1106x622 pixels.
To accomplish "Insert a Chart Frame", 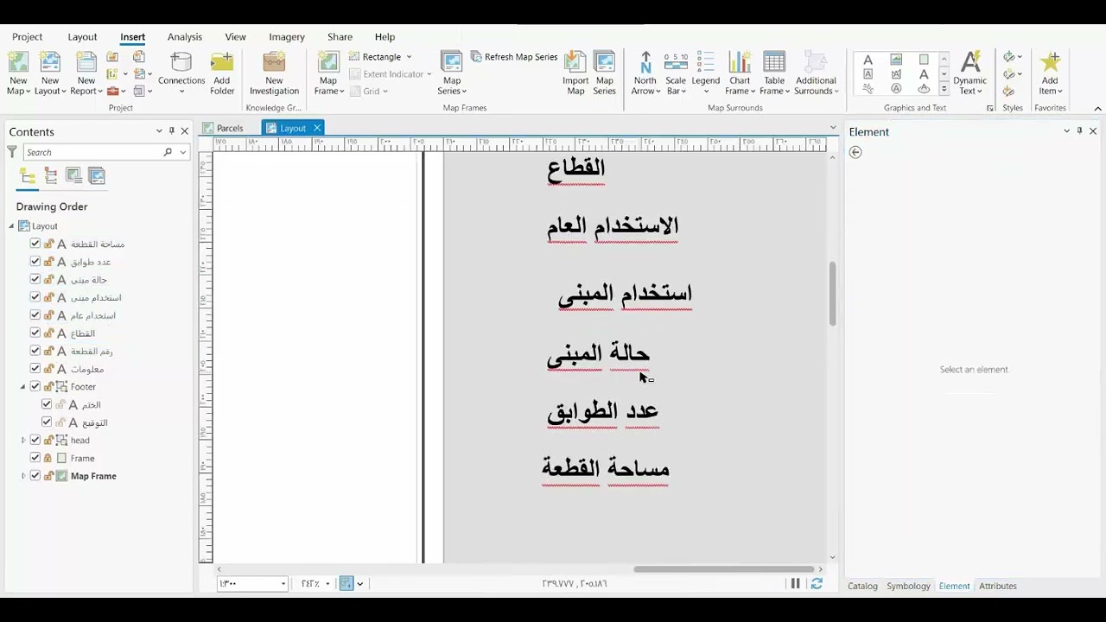I will [x=740, y=73].
